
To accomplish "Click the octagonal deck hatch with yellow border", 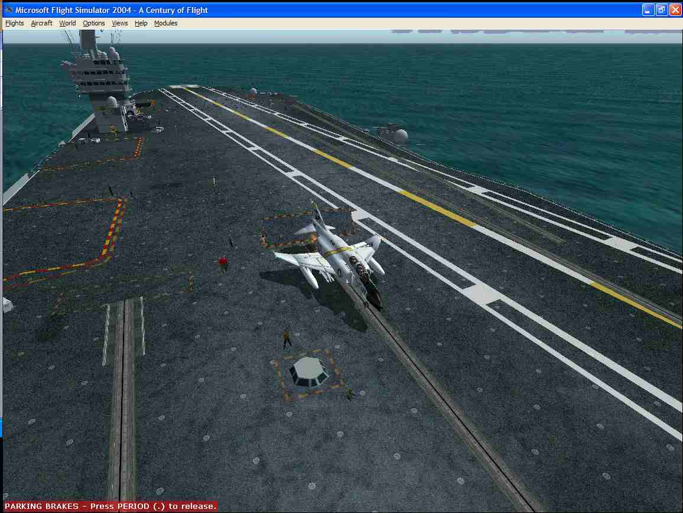I will tap(308, 372).
